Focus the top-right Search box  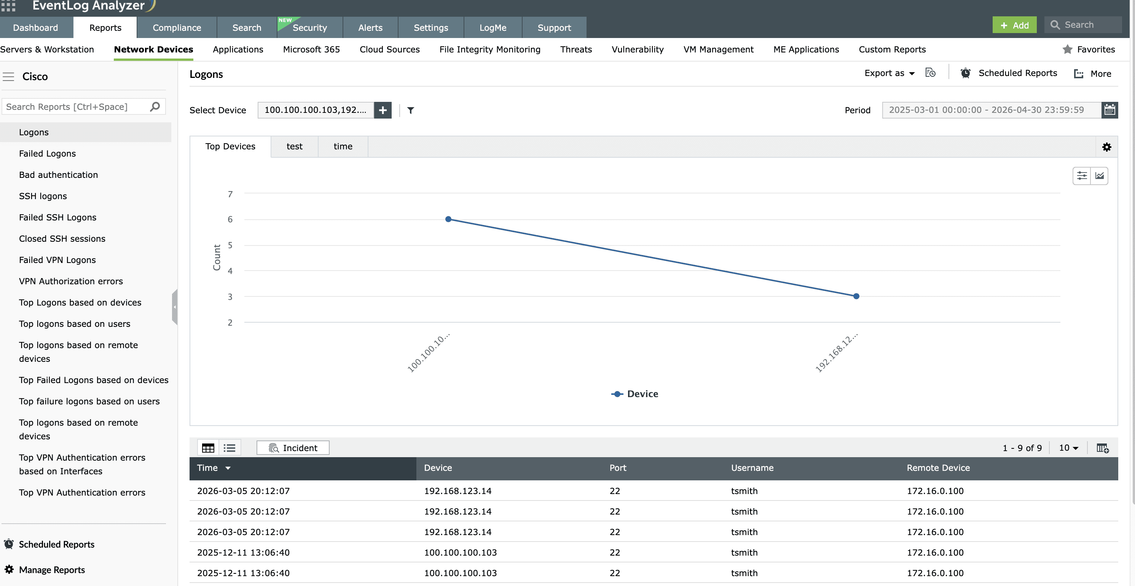pyautogui.click(x=1084, y=25)
